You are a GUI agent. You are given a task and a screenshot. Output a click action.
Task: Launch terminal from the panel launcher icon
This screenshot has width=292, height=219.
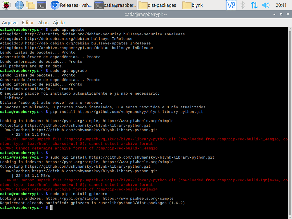click(x=42, y=5)
